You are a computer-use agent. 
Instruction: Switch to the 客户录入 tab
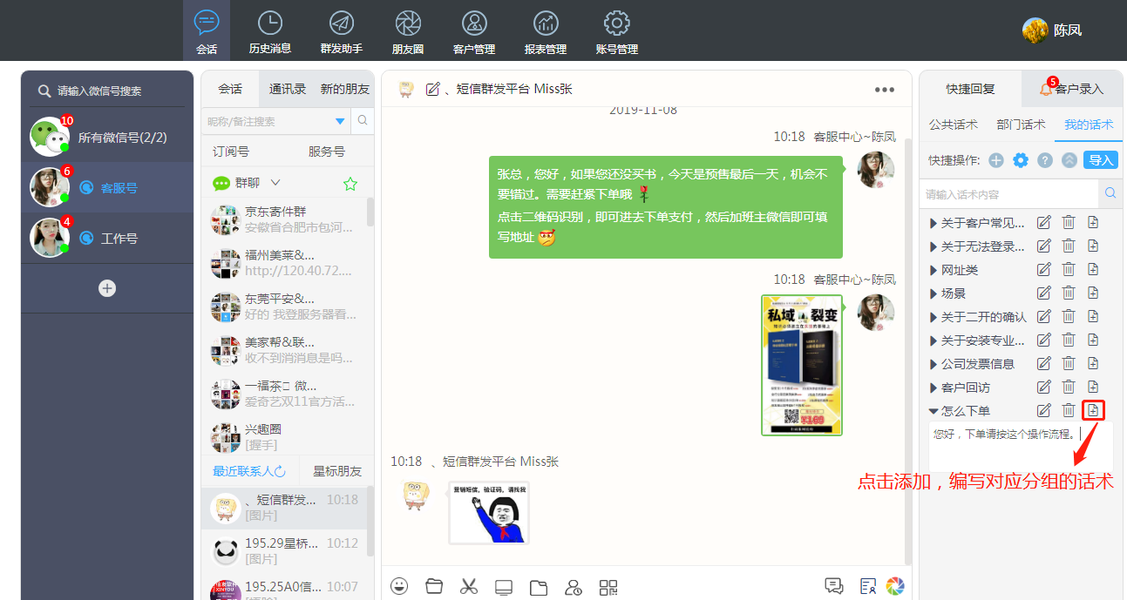pos(1071,89)
